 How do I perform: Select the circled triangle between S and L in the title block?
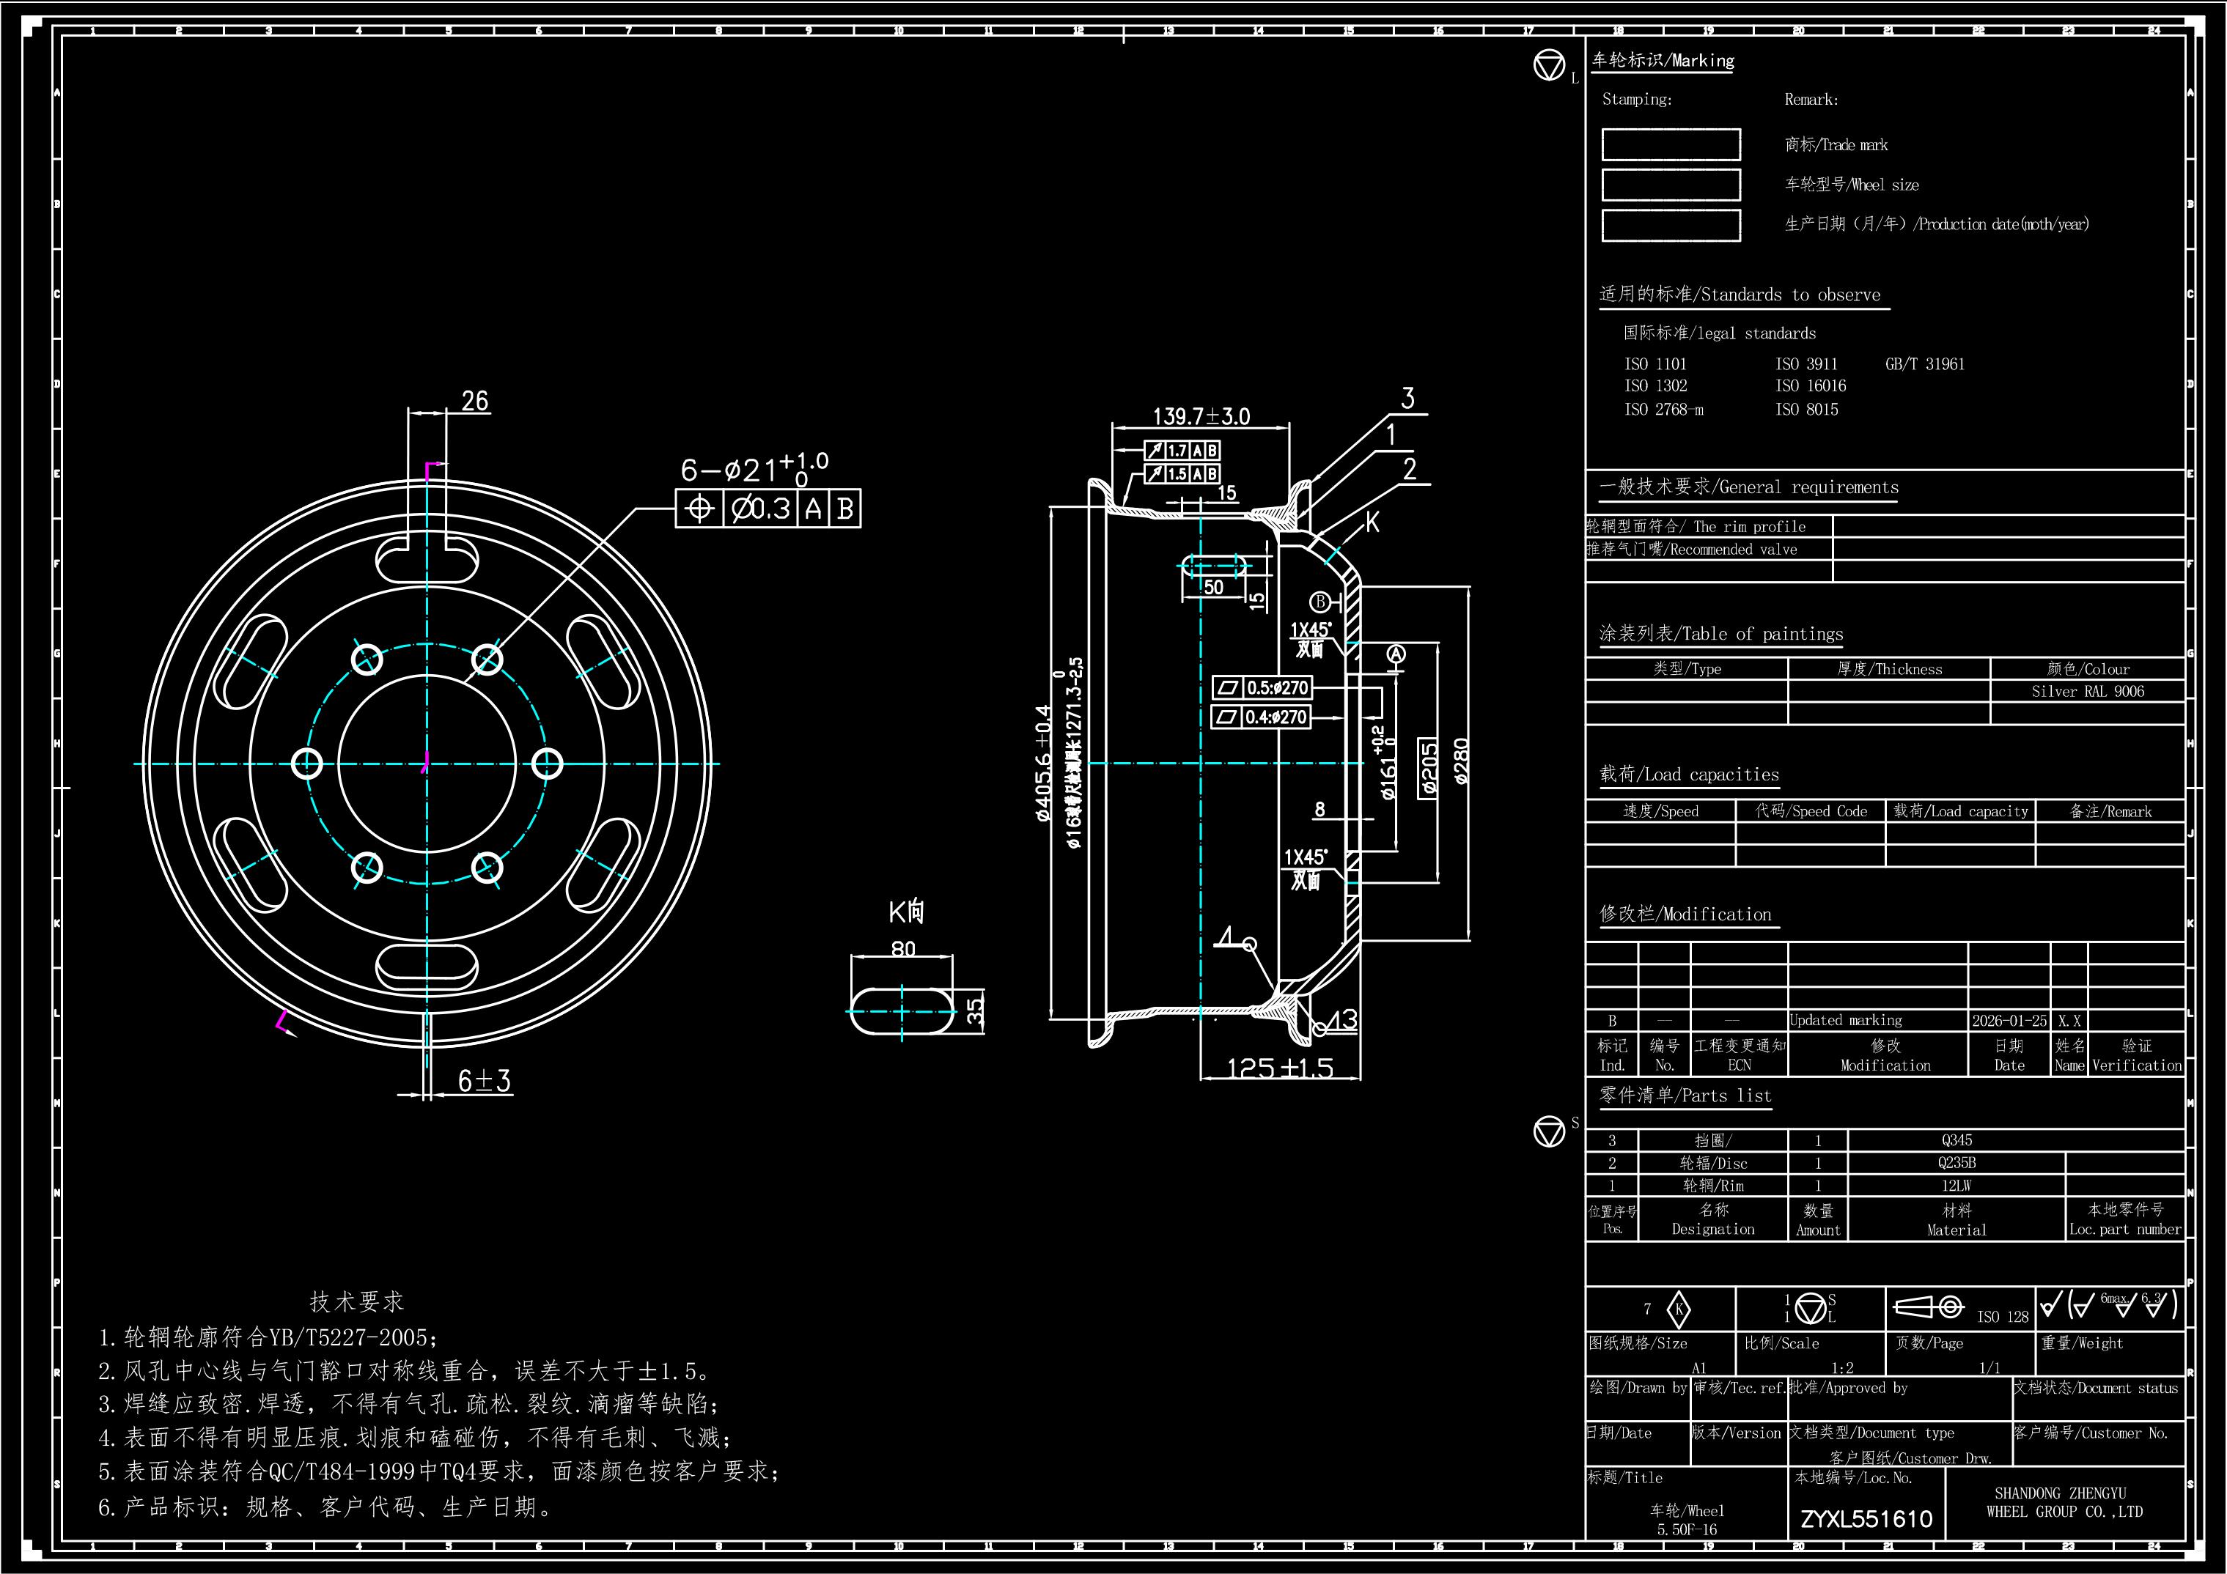coord(1810,1308)
